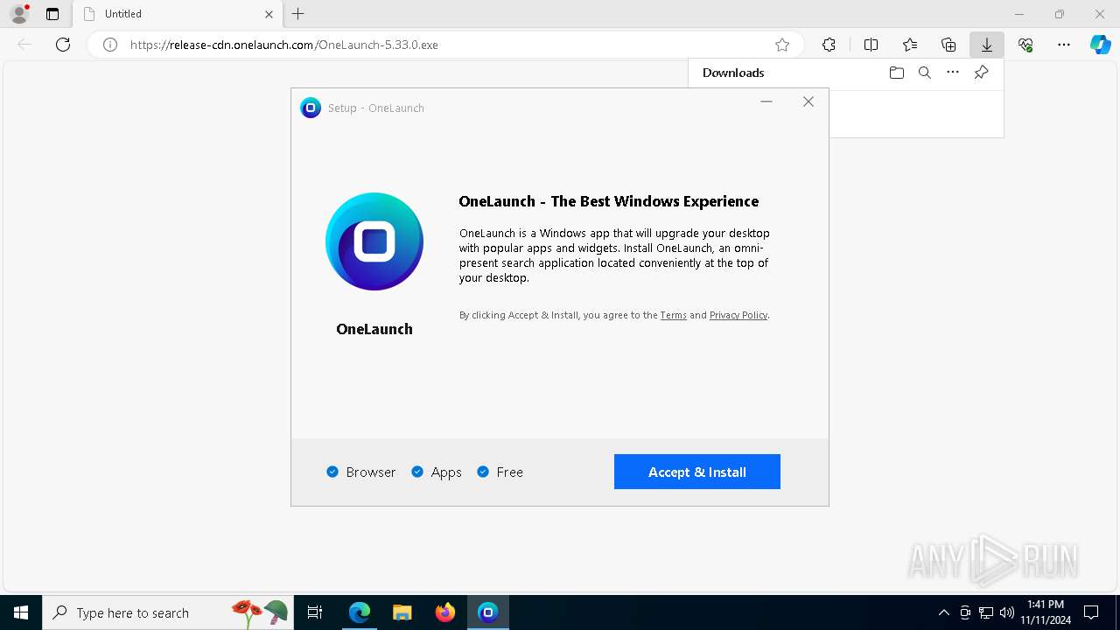Viewport: 1120px width, 630px height.
Task: Toggle split screen view
Action: 871,45
